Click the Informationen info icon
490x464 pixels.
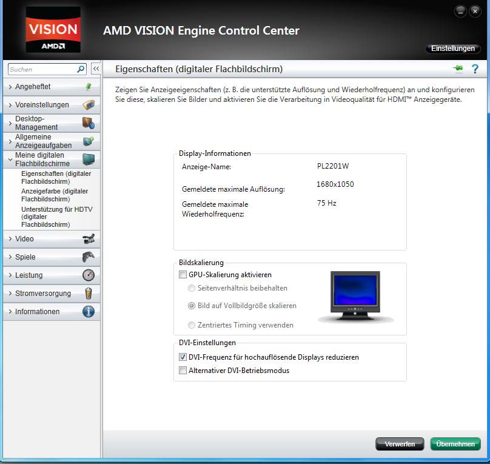(89, 312)
